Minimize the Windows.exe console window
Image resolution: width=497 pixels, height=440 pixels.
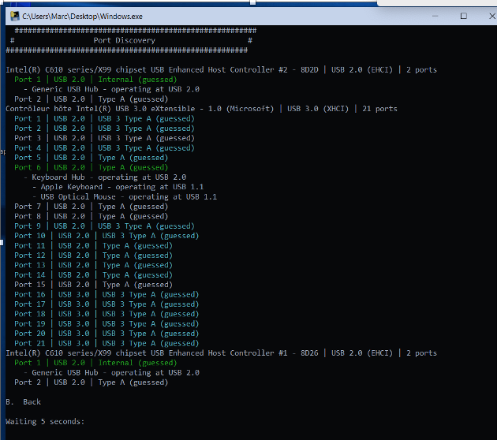click(428, 16)
